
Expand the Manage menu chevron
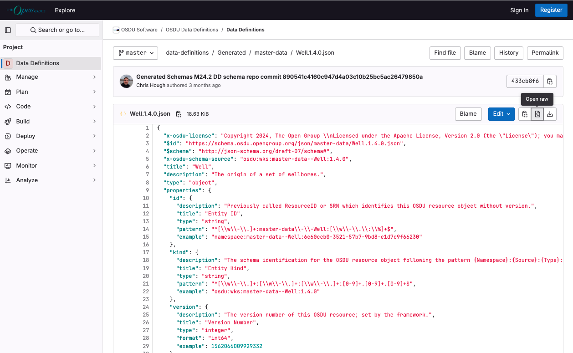pyautogui.click(x=95, y=77)
